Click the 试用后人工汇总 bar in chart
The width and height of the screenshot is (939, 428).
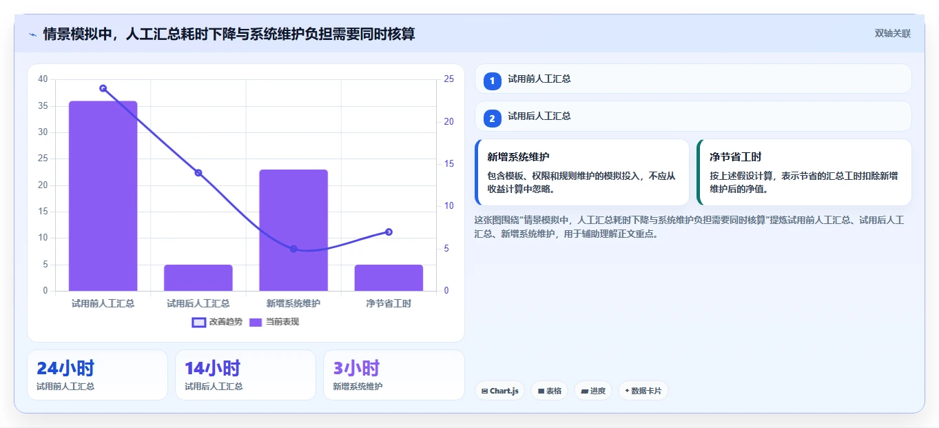click(198, 278)
